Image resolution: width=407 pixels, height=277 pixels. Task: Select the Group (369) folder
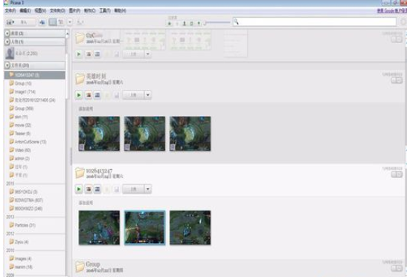point(22,108)
